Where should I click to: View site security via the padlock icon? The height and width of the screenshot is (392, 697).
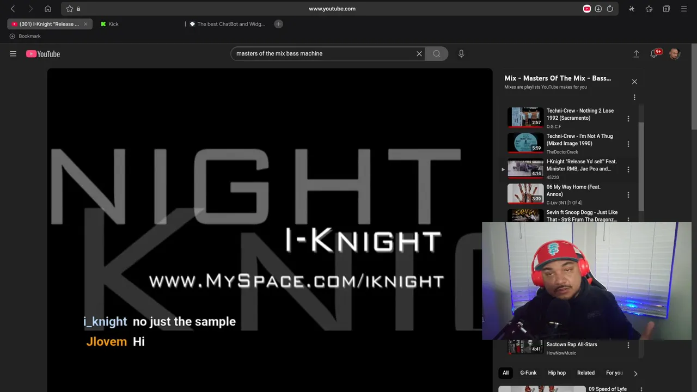[x=78, y=9]
